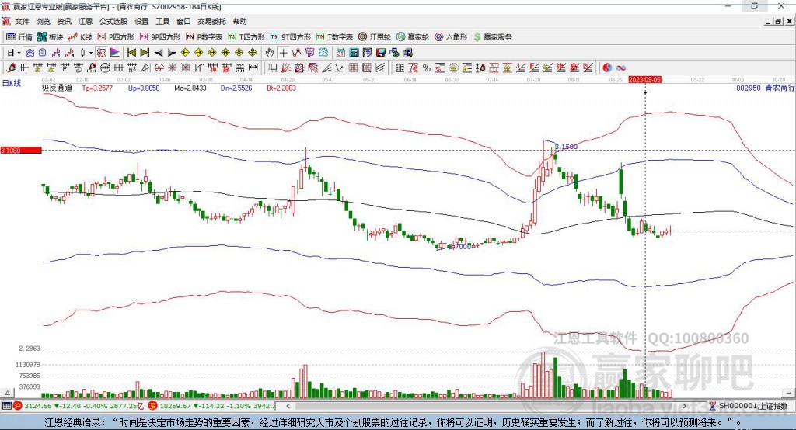Open the T四方形 time square

coord(246,37)
